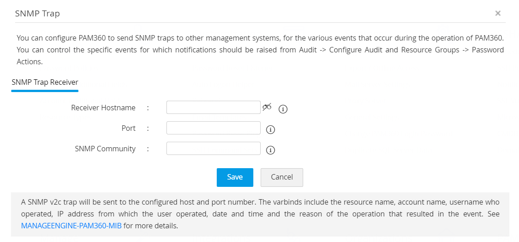The width and height of the screenshot is (519, 242).
Task: Click the SNMP Trap dialog title
Action: [37, 14]
